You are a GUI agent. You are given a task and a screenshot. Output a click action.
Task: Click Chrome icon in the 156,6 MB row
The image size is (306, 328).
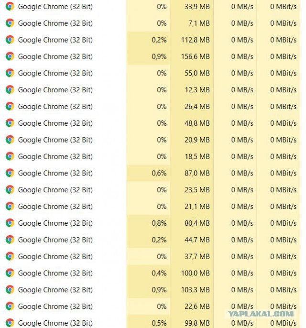pos(10,56)
